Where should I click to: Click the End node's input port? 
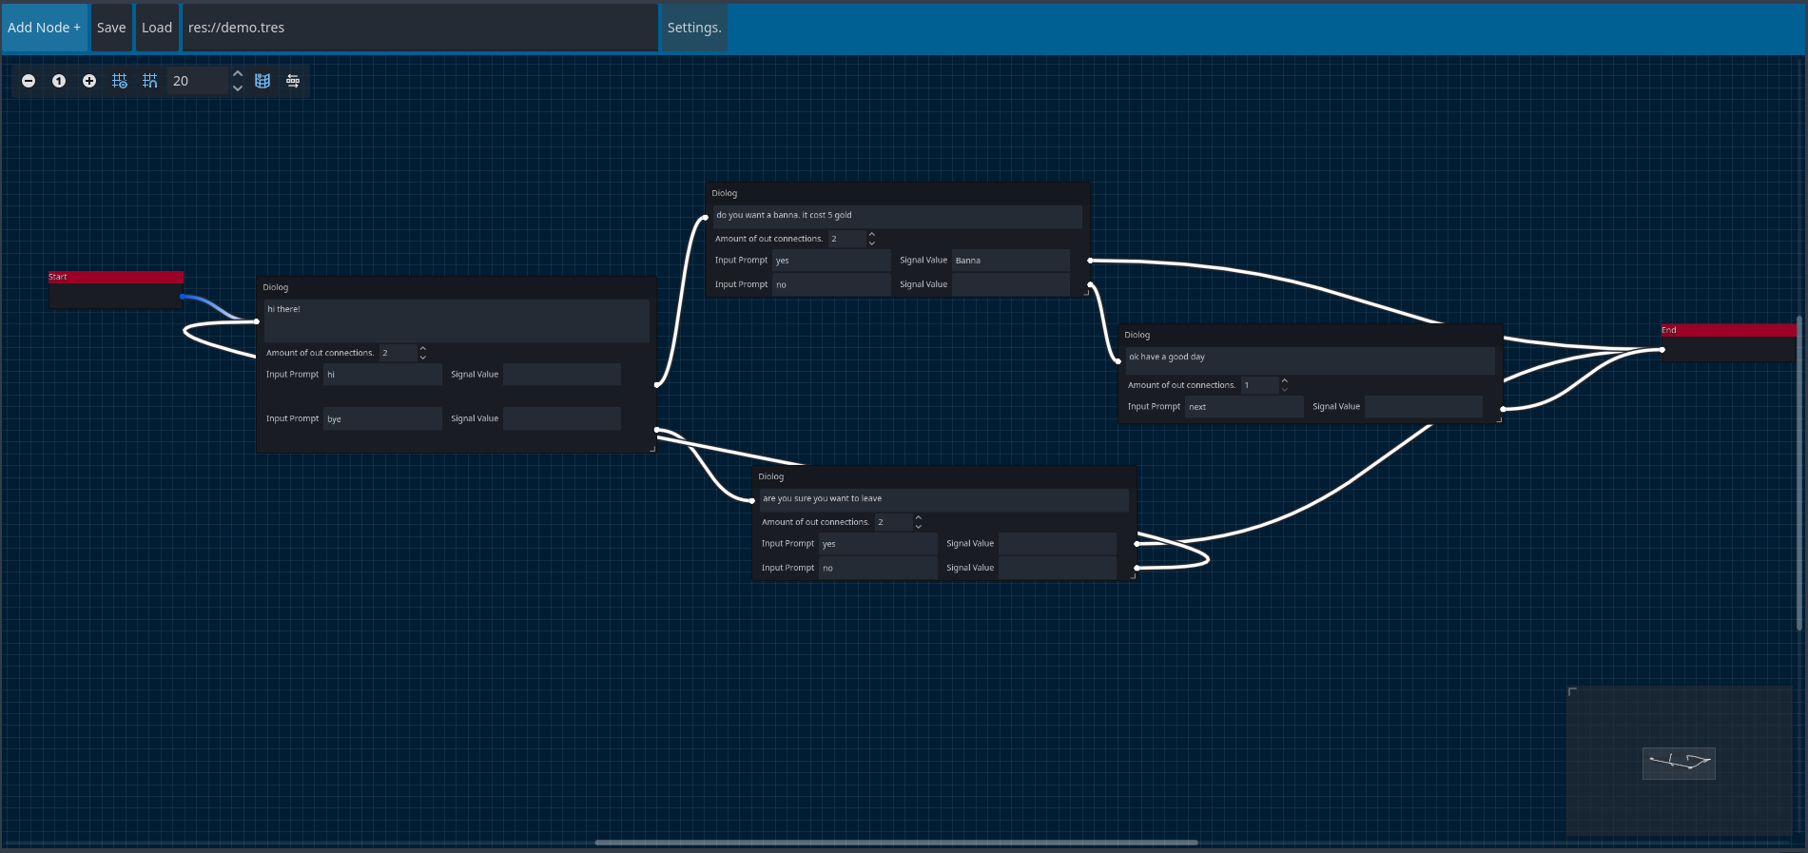pyautogui.click(x=1662, y=350)
